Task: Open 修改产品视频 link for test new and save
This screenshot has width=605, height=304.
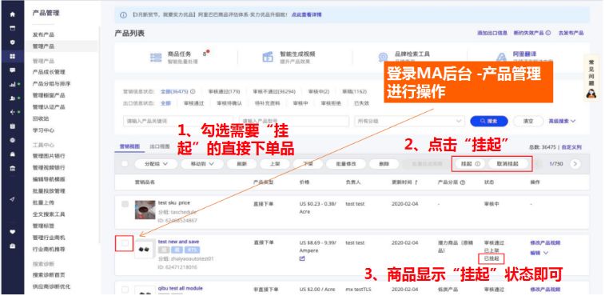Action: tap(545, 243)
